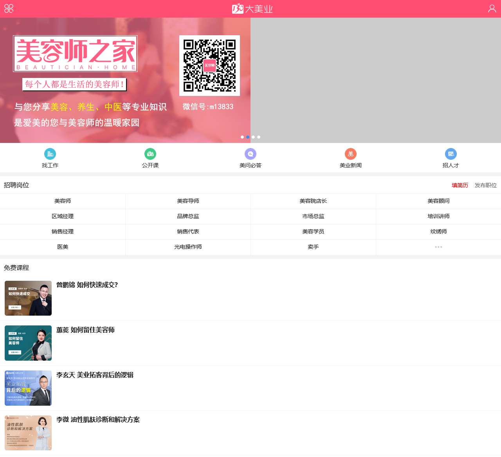Open course title 李微 油性肌肤诊断和解决方案

98,419
